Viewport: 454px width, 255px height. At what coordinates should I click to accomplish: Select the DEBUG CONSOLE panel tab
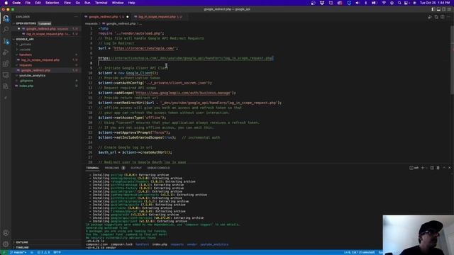pyautogui.click(x=158, y=168)
